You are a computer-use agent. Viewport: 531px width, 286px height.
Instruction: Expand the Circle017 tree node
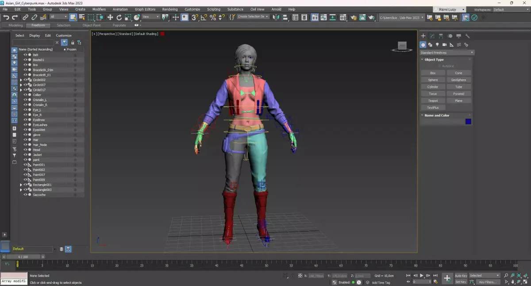(x=21, y=90)
